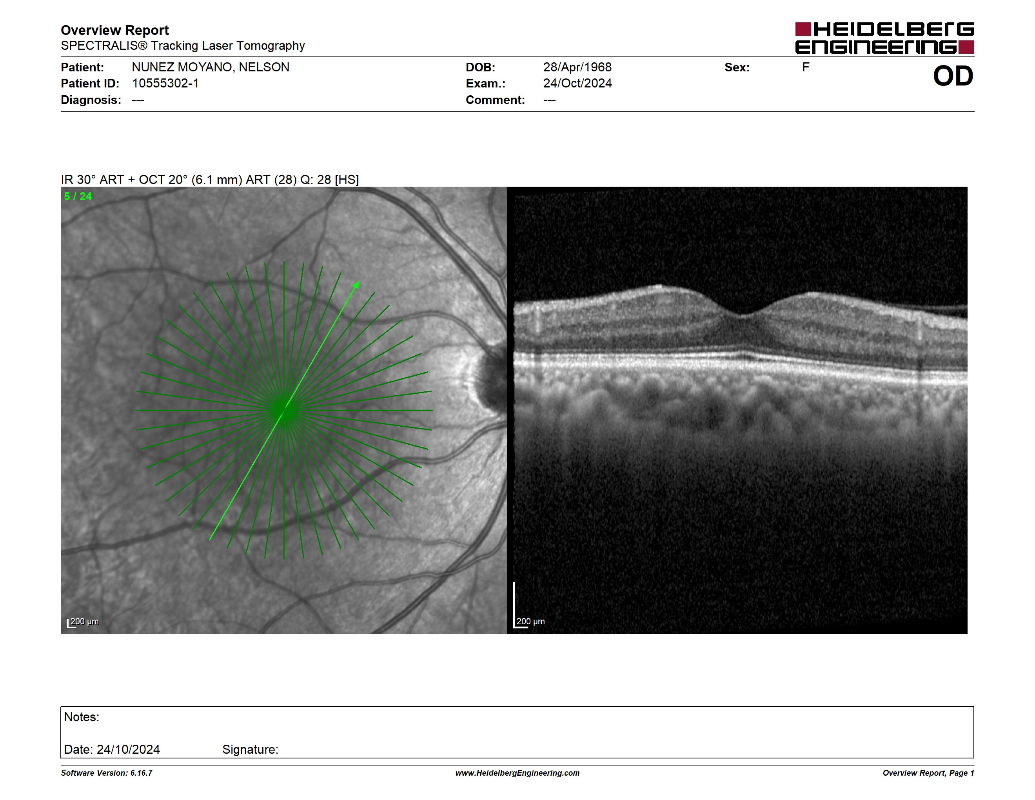Click the 200 µm scale on OCT B-scan
Screen dimensions: 1035x800
[x=529, y=621]
